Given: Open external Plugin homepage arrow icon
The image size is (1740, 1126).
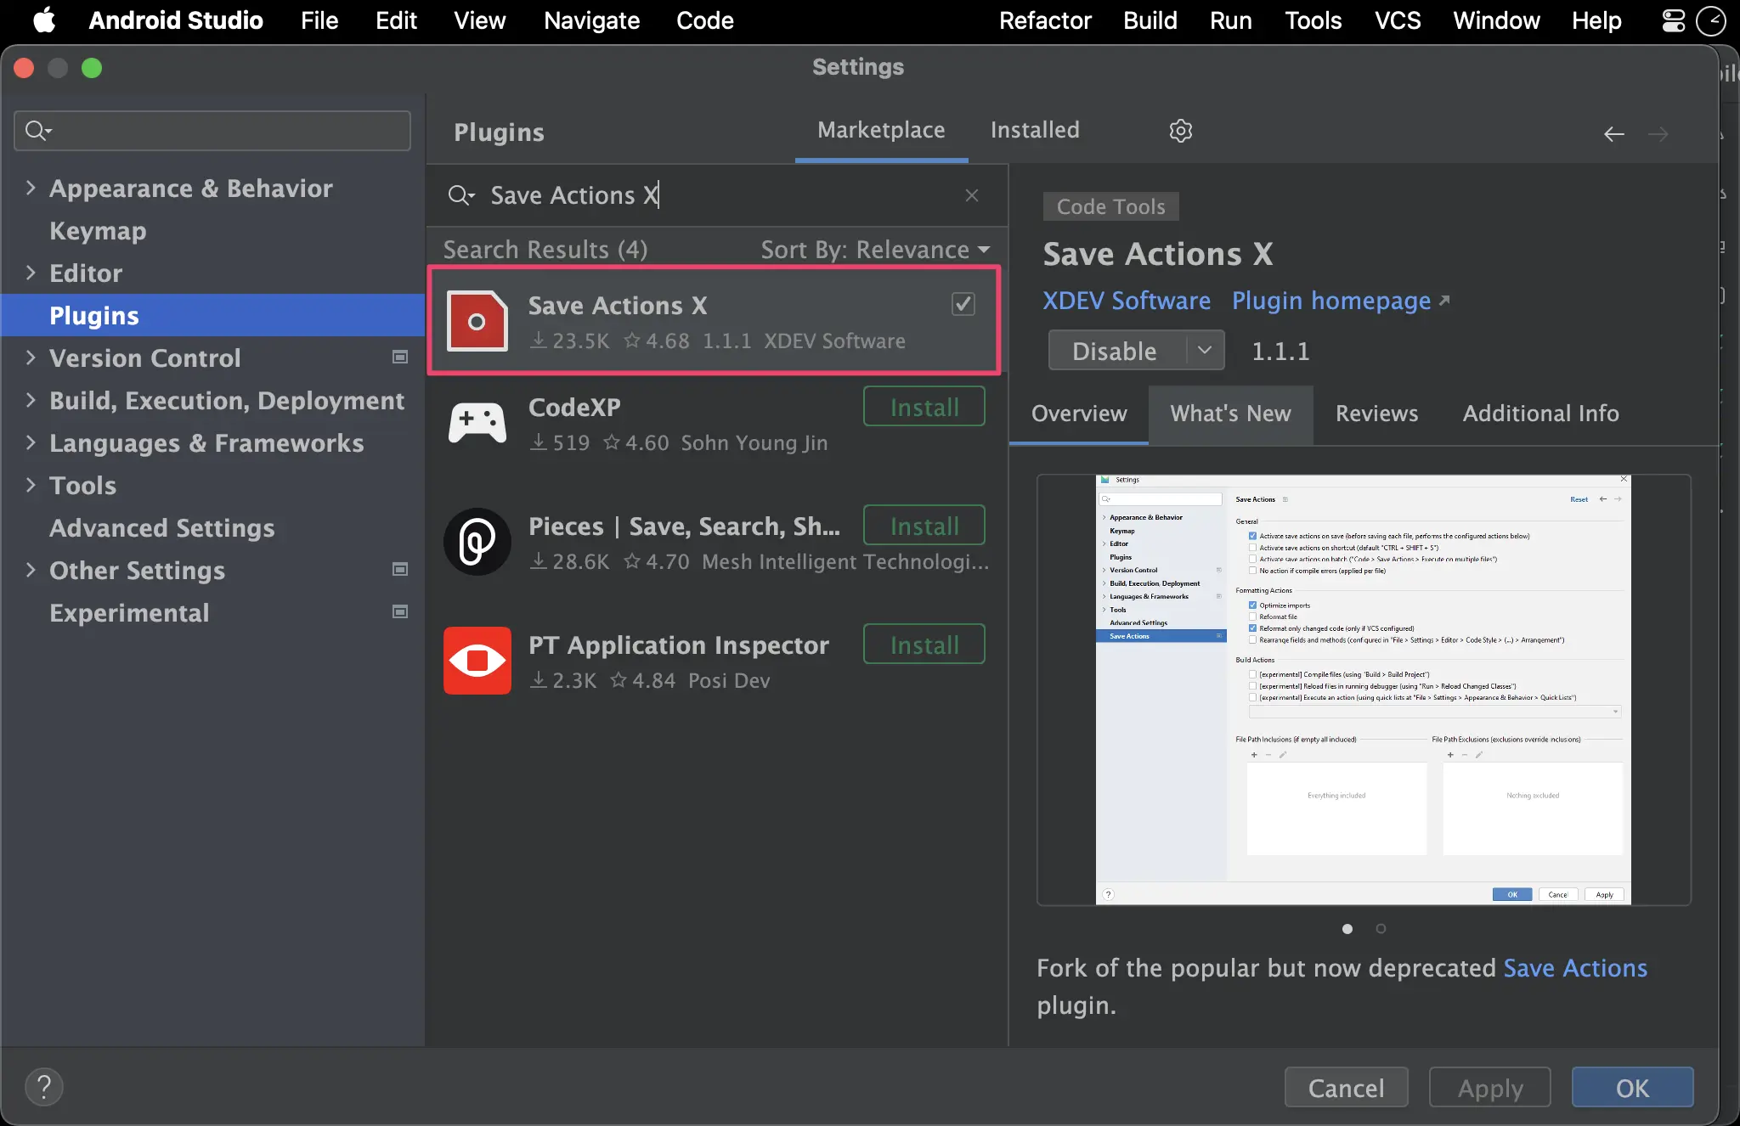Looking at the screenshot, I should pyautogui.click(x=1444, y=301).
